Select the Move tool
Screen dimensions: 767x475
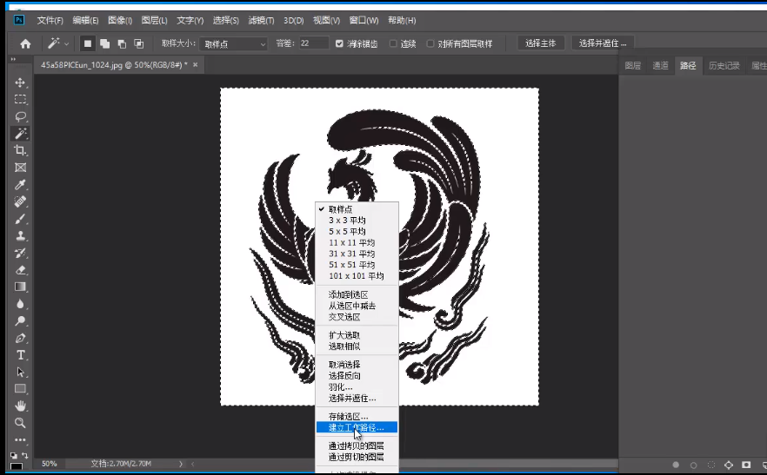[20, 82]
